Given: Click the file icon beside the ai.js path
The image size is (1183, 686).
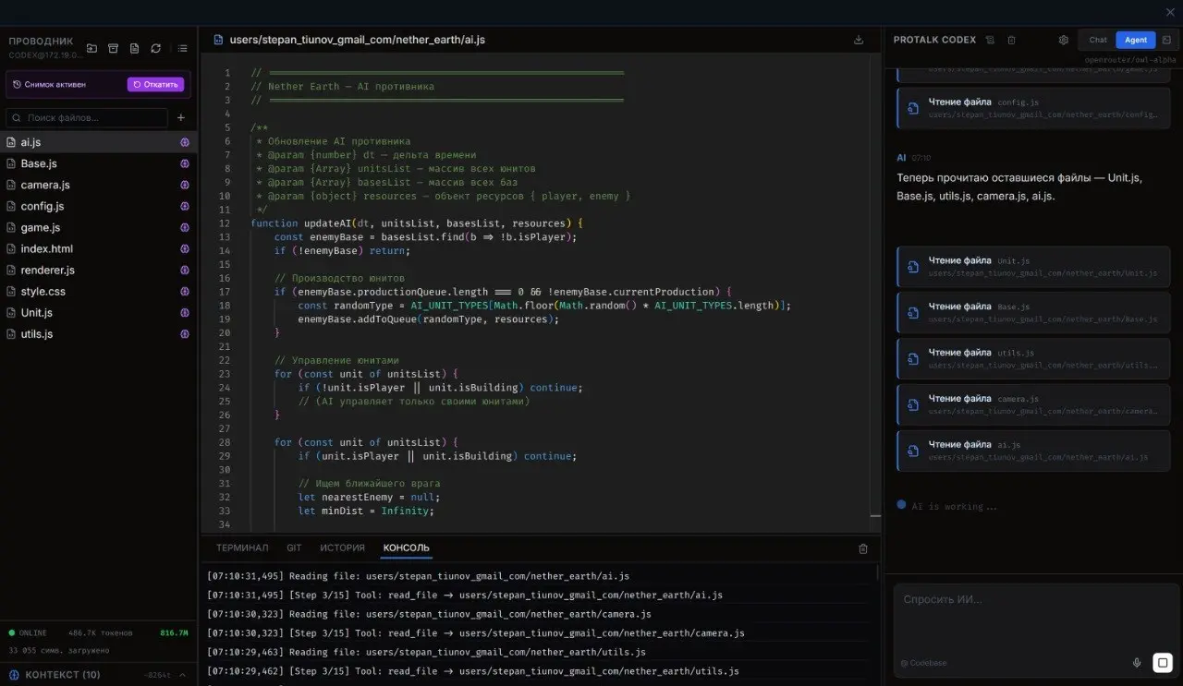Looking at the screenshot, I should pos(218,40).
